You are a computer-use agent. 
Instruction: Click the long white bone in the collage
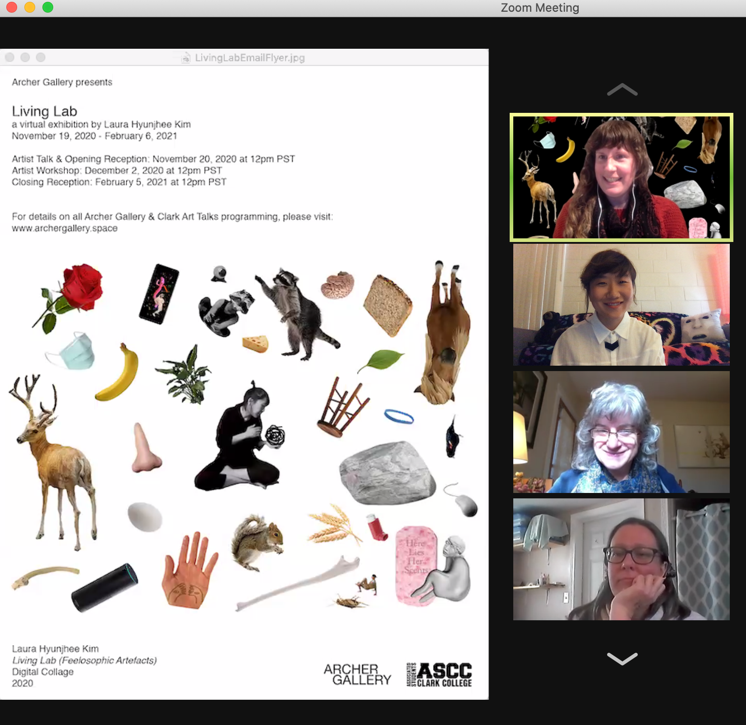click(x=299, y=584)
